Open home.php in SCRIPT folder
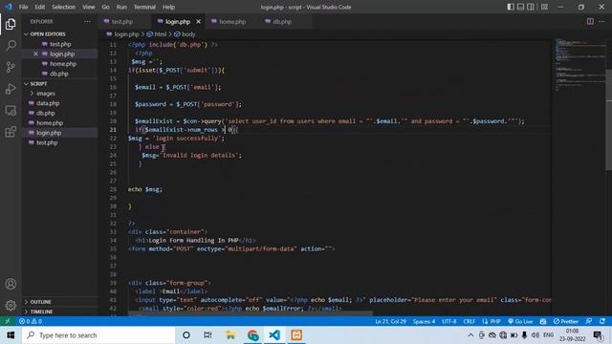The height and width of the screenshot is (344, 612). 50,123
